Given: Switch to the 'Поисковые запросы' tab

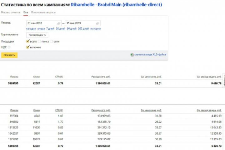Looking at the screenshot, I should (x=43, y=12).
